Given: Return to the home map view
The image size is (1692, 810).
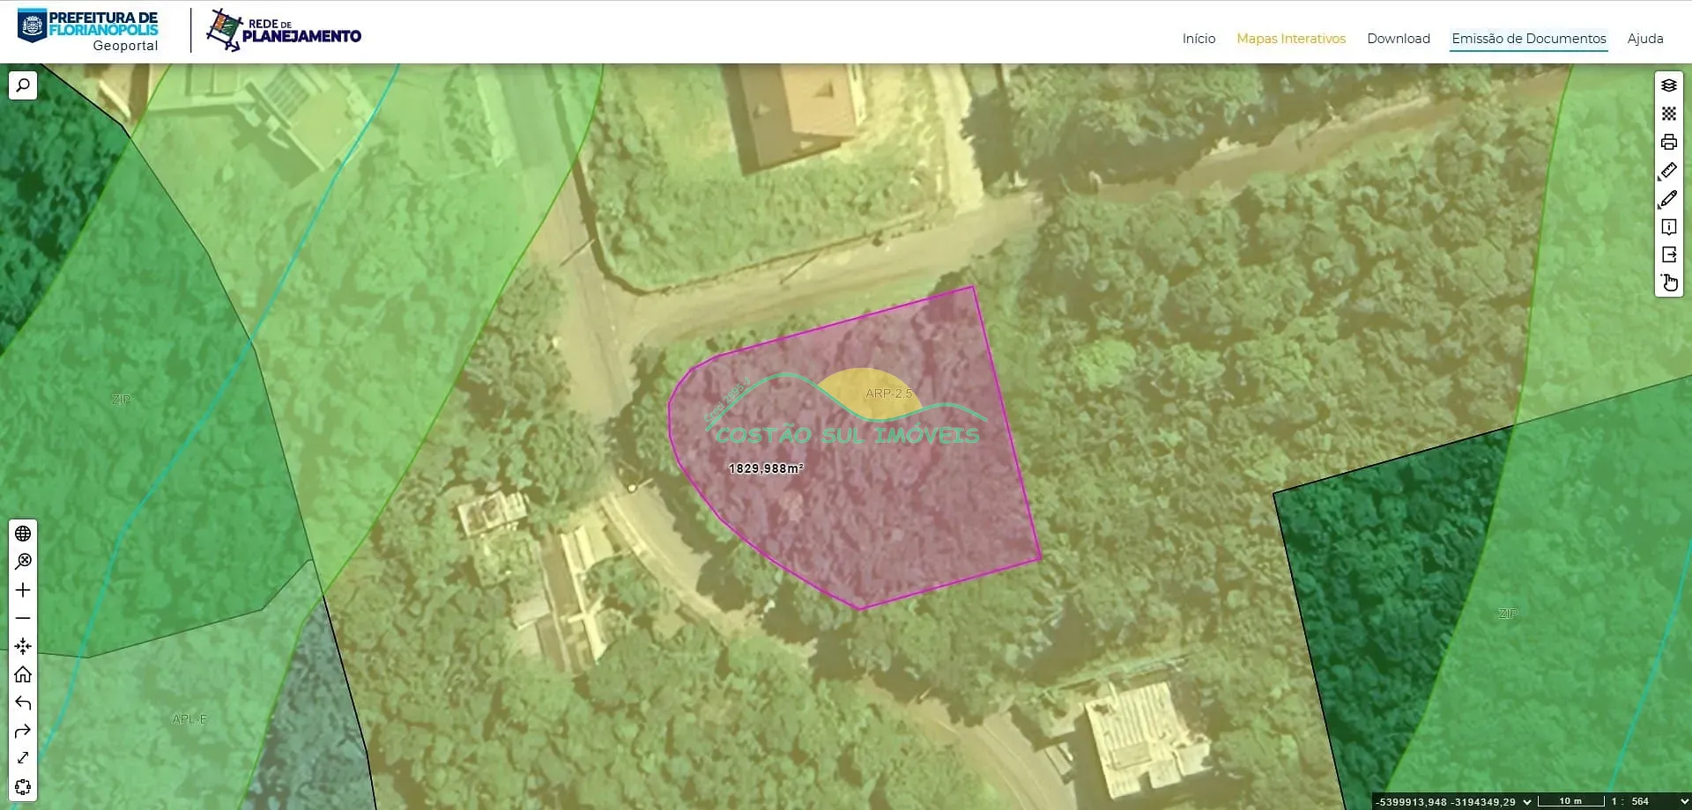Looking at the screenshot, I should point(23,674).
